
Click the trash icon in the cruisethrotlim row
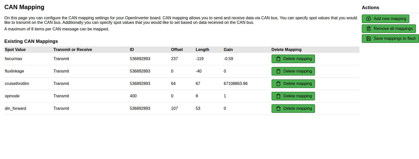click(278, 84)
